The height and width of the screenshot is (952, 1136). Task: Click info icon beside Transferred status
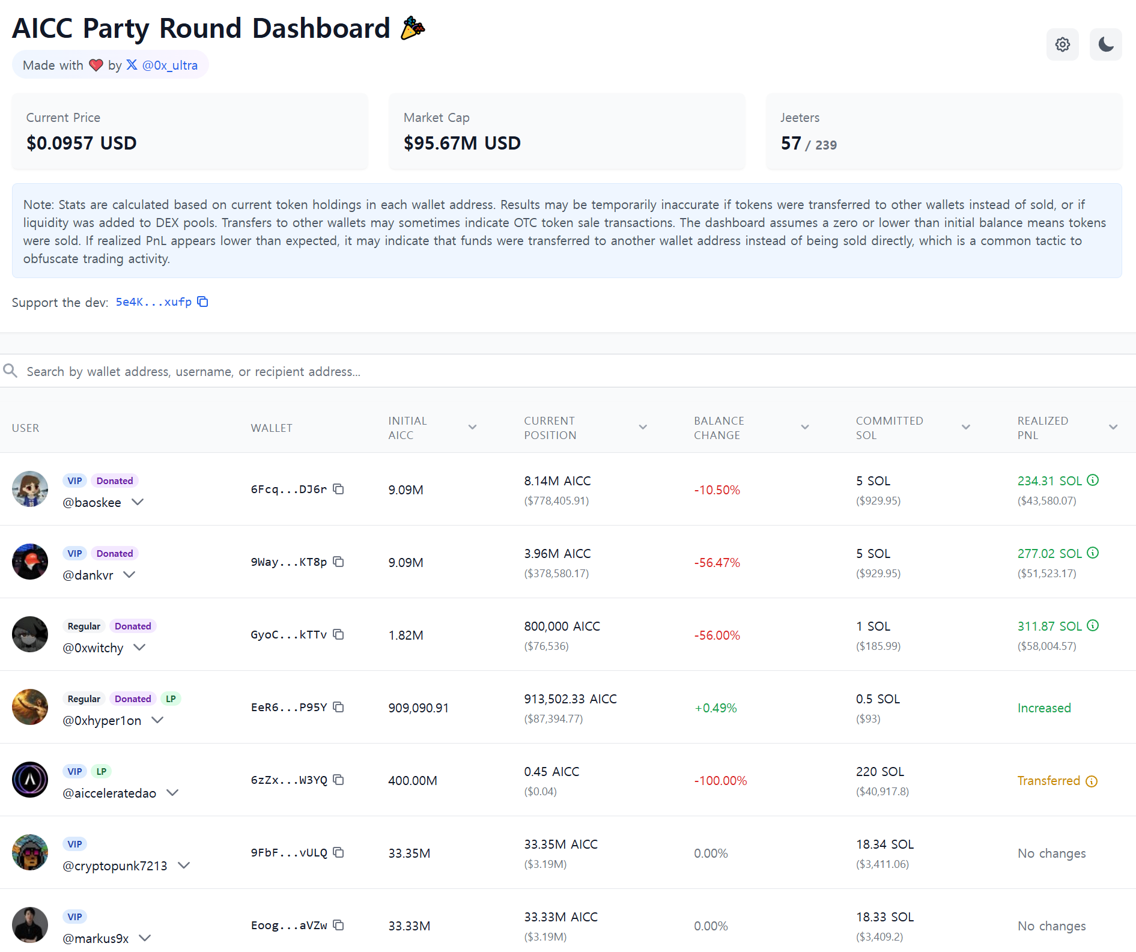(1092, 781)
